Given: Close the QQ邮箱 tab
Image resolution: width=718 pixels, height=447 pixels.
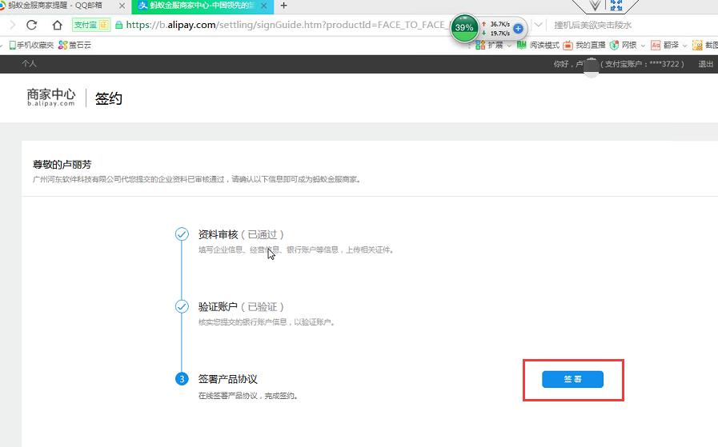Looking at the screenshot, I should [122, 6].
